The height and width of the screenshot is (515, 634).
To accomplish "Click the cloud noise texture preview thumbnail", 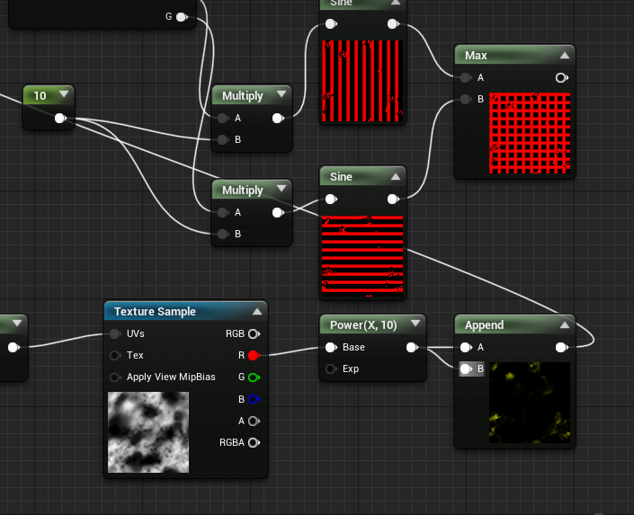I will pos(148,432).
